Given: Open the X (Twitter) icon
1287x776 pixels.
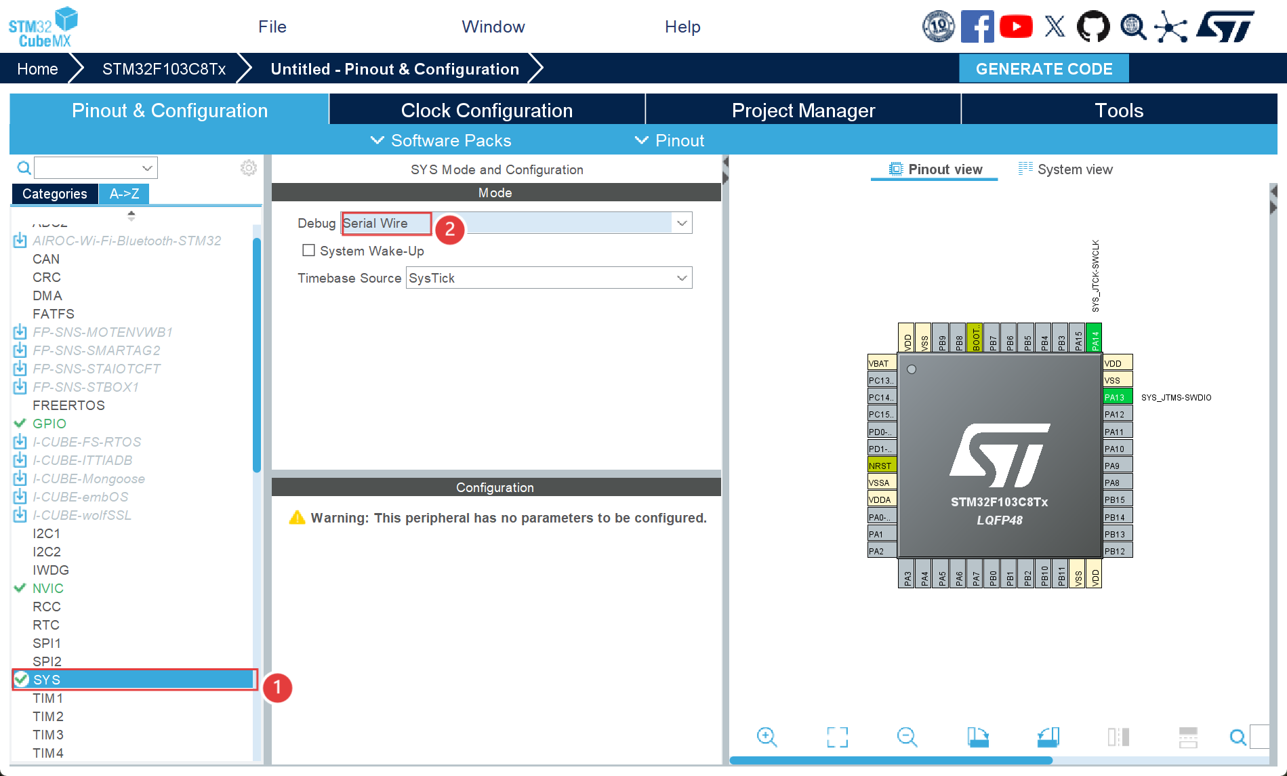Looking at the screenshot, I should pyautogui.click(x=1055, y=26).
